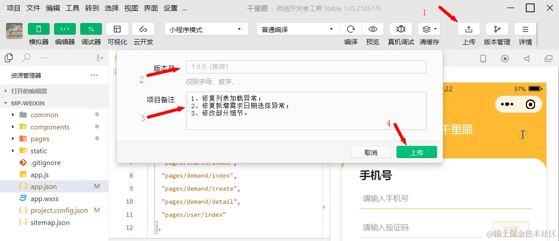
Task: Open cloud development (云开发)
Action: [x=143, y=29]
